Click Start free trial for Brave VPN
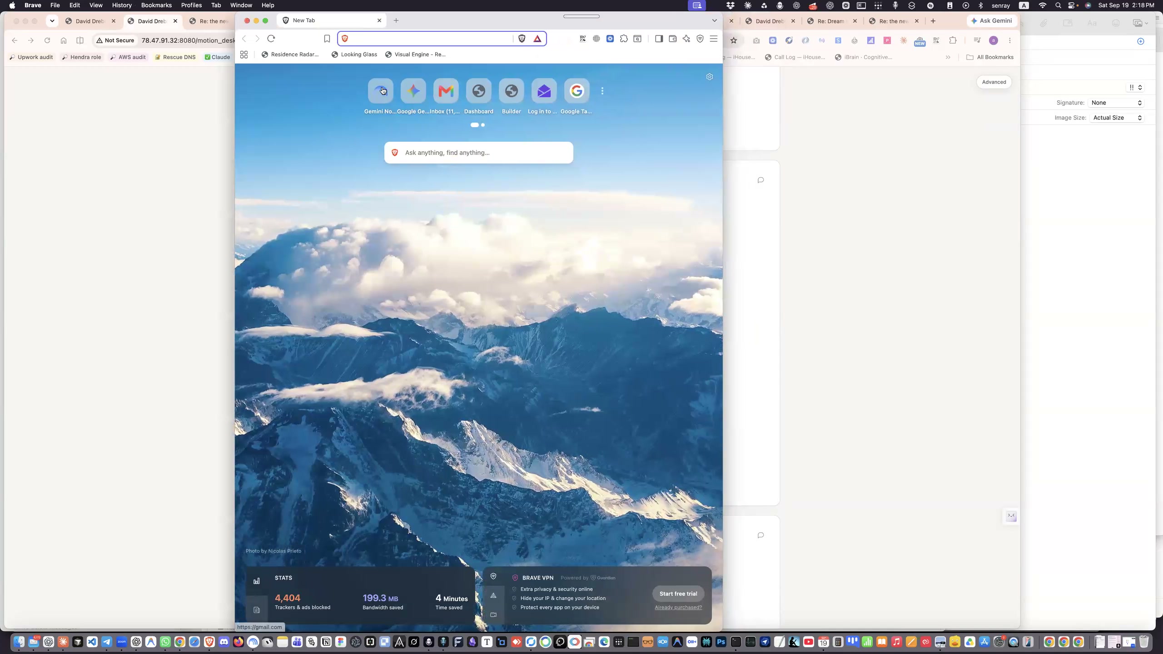Screen dimensions: 1163x654 pyautogui.click(x=678, y=594)
